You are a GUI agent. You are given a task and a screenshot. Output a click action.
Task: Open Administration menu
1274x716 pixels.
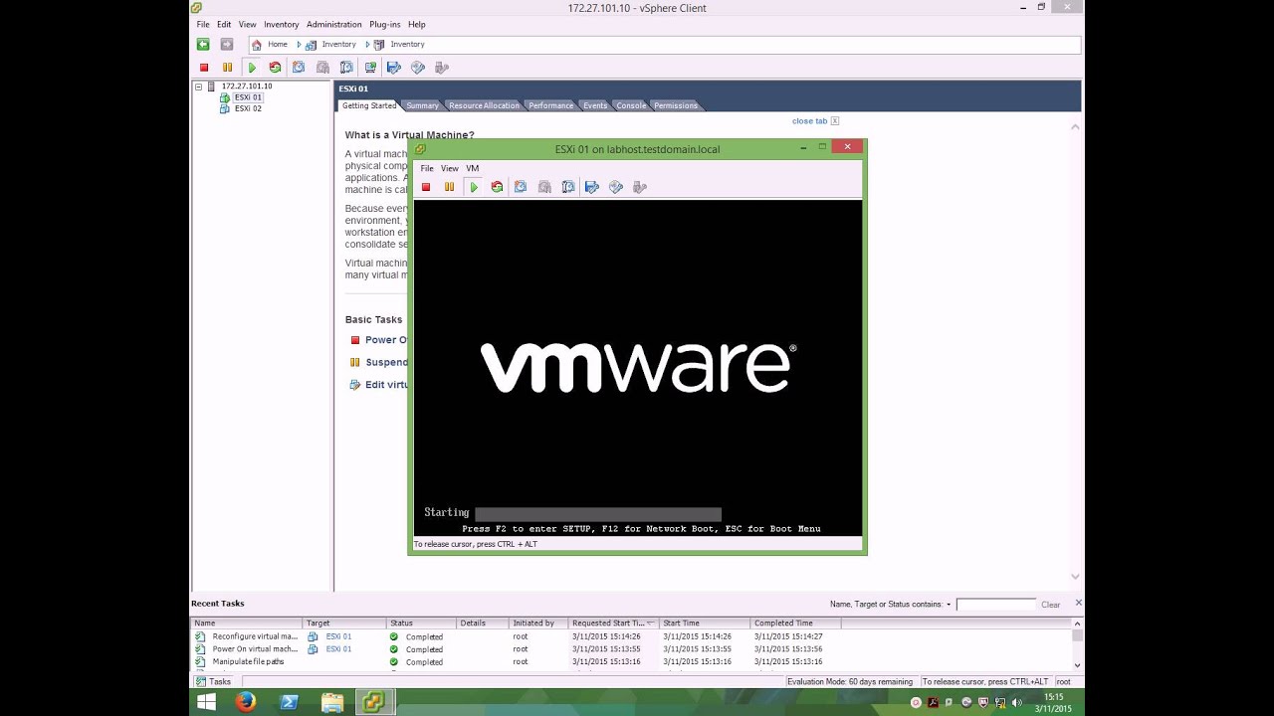tap(334, 24)
